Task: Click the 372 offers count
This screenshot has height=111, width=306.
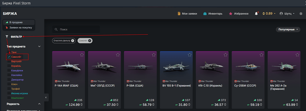Action: click(222, 100)
